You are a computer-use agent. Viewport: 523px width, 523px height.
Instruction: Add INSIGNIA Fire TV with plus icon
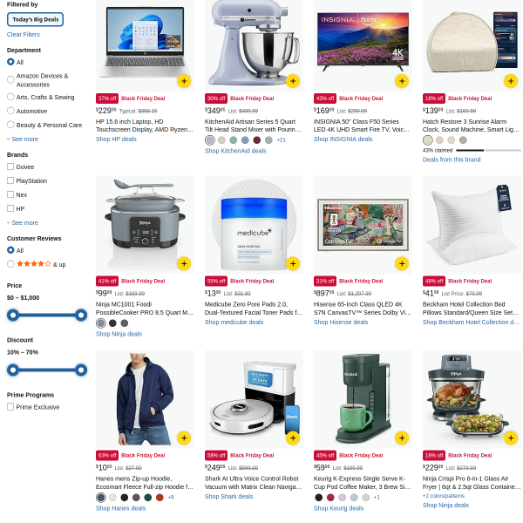402,81
